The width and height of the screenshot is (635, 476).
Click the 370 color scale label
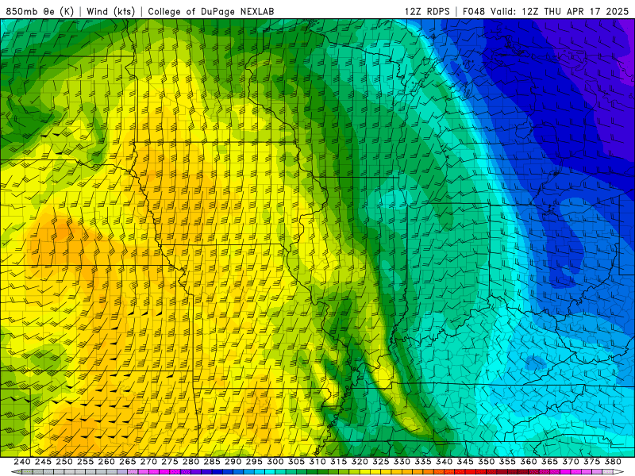(571, 462)
